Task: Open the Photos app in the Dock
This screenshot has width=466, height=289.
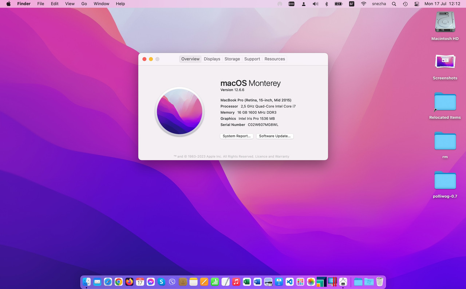Action: [x=311, y=282]
